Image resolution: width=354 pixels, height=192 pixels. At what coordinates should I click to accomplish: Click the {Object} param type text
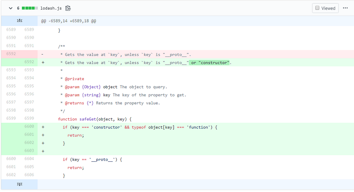(91, 87)
